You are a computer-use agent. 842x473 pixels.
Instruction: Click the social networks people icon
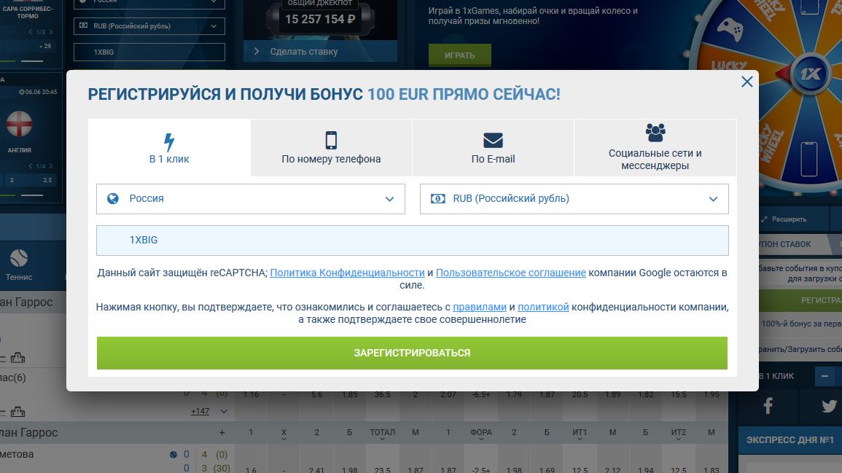click(x=655, y=132)
